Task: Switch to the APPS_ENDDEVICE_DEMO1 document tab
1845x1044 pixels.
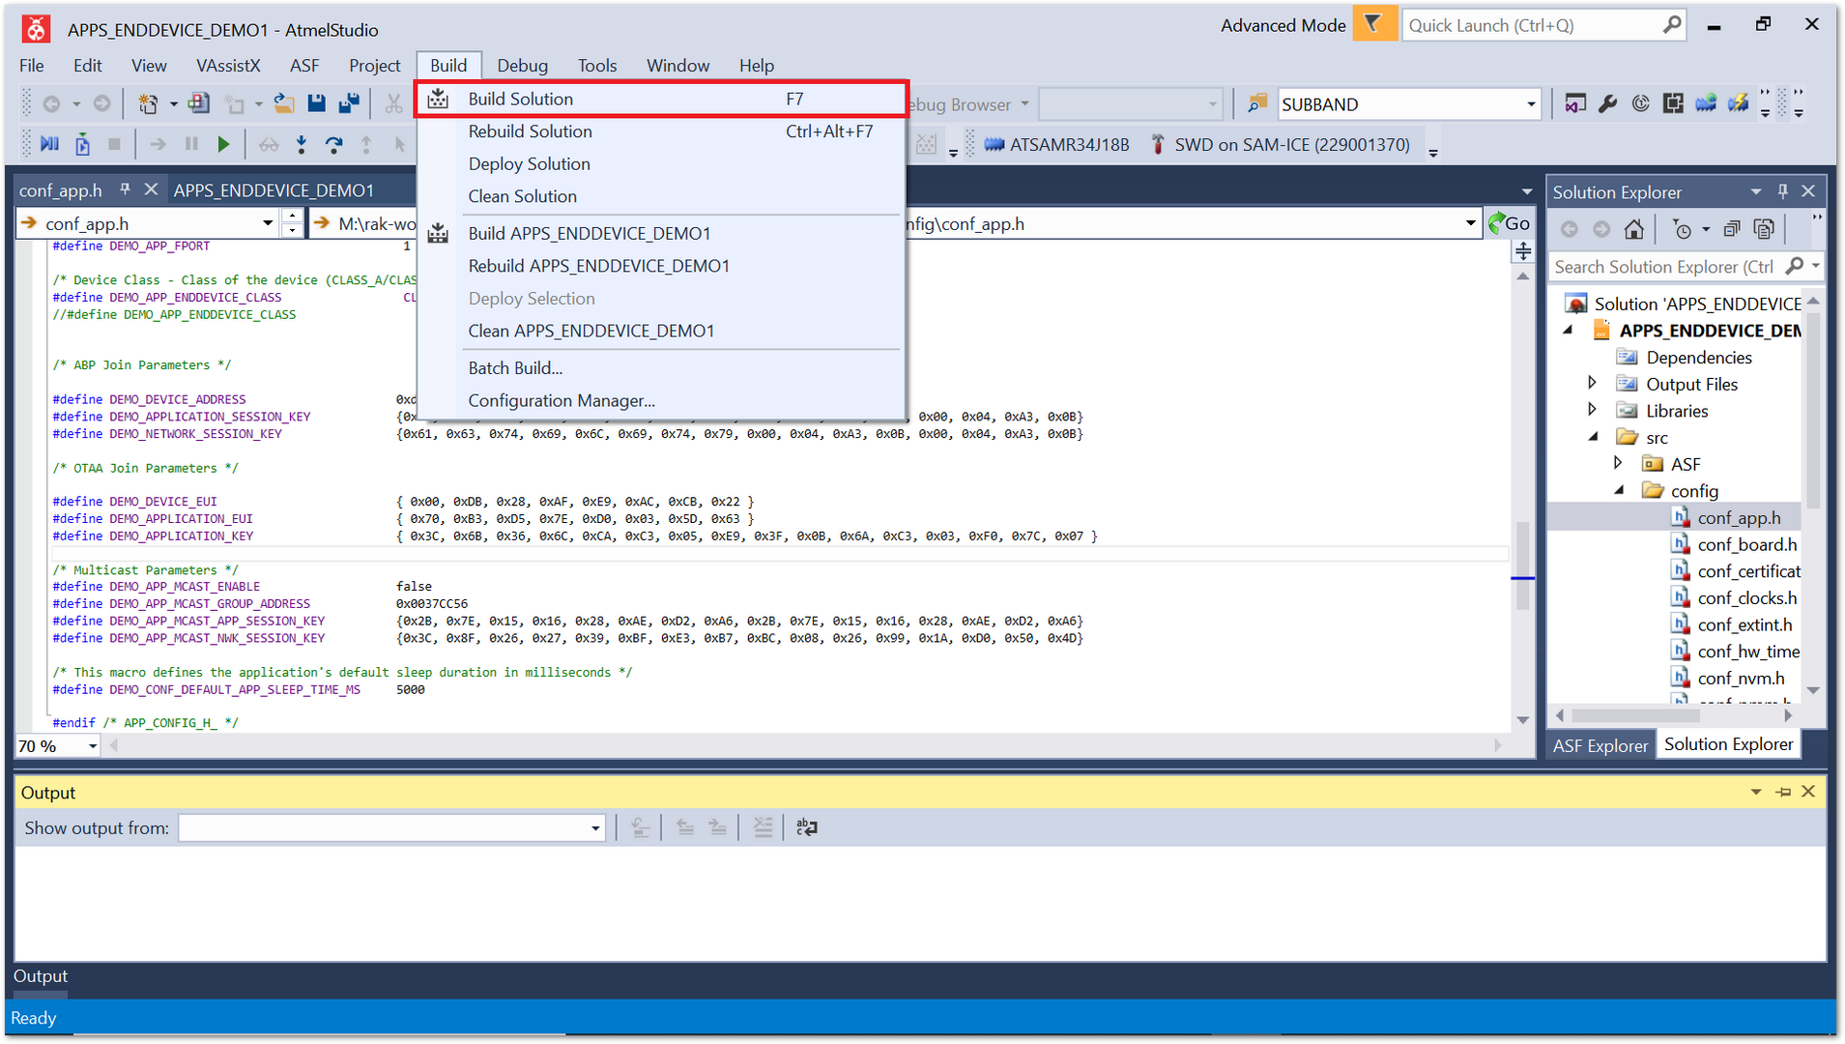Action: 274,190
